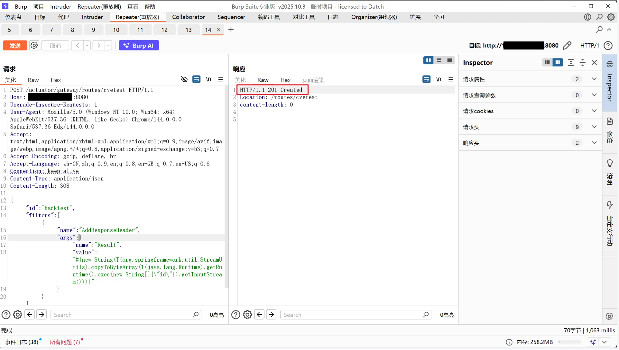Viewport: 619px width, 350px height.
Task: Launch Burp AI
Action: (139, 46)
